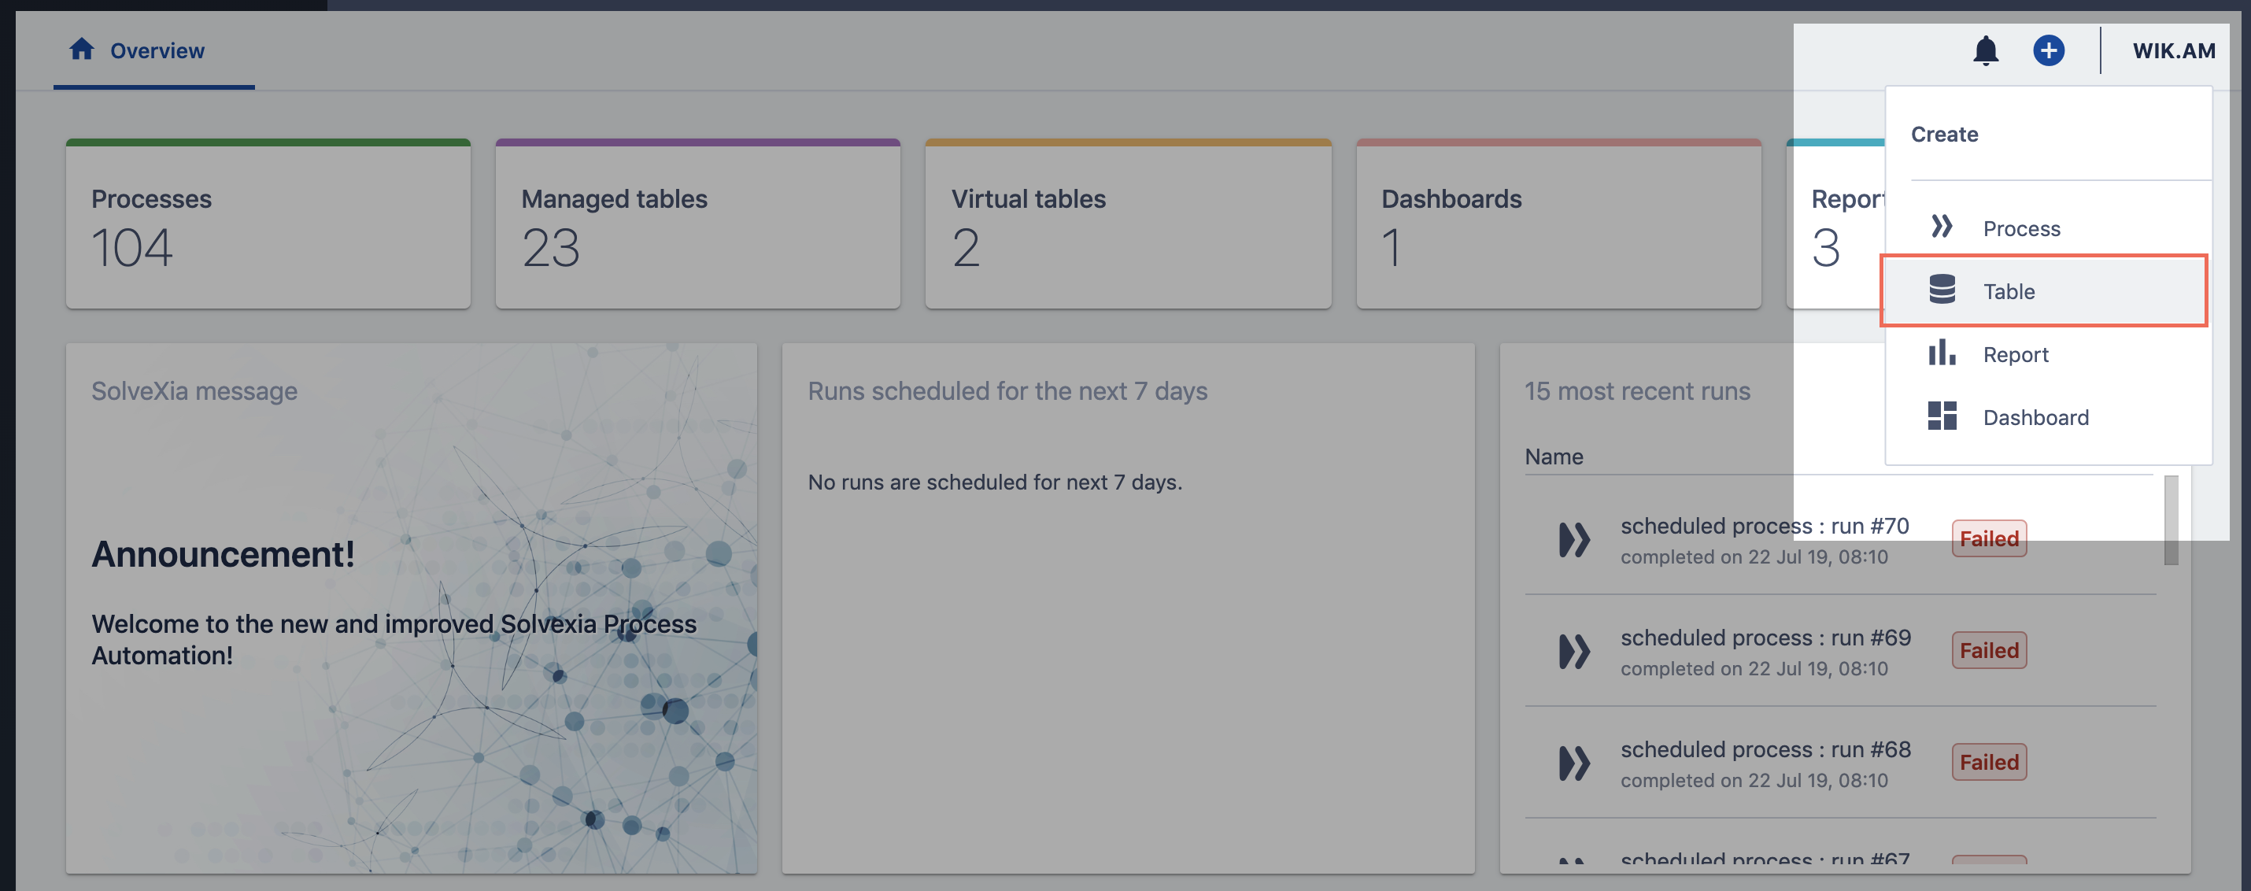Click the Dashboard grid icon in menu
This screenshot has width=2251, height=891.
[x=1941, y=416]
